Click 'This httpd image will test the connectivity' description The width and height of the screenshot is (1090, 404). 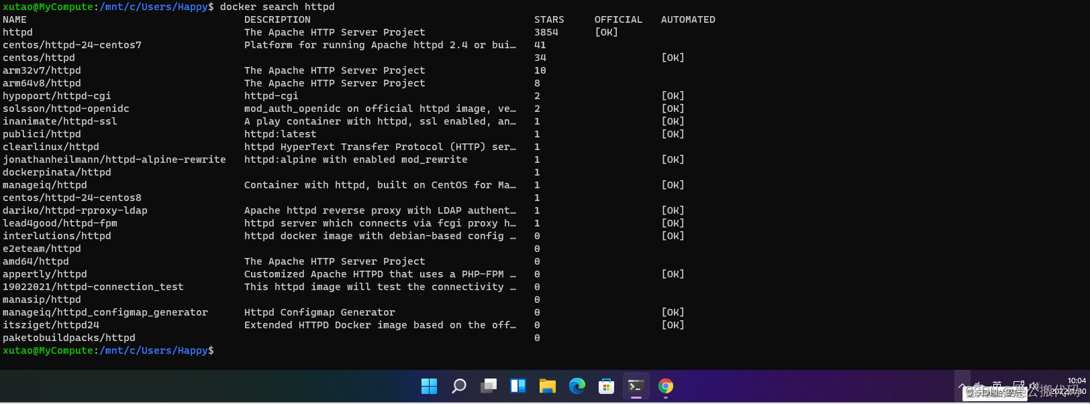click(x=380, y=287)
